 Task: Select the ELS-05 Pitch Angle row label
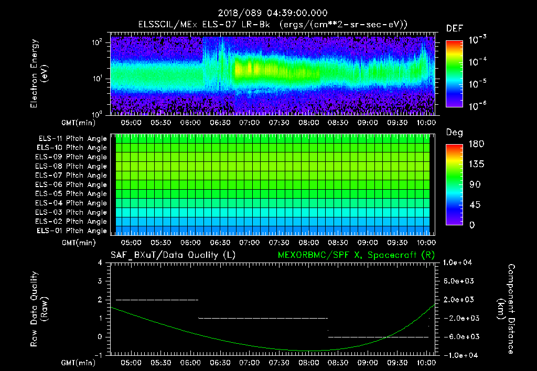pos(71,194)
